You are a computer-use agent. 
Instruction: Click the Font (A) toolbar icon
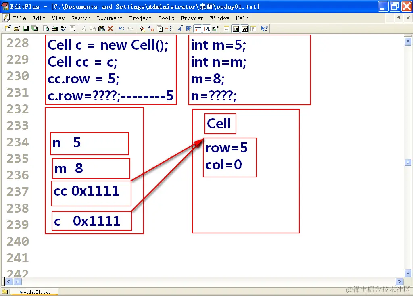(180, 29)
